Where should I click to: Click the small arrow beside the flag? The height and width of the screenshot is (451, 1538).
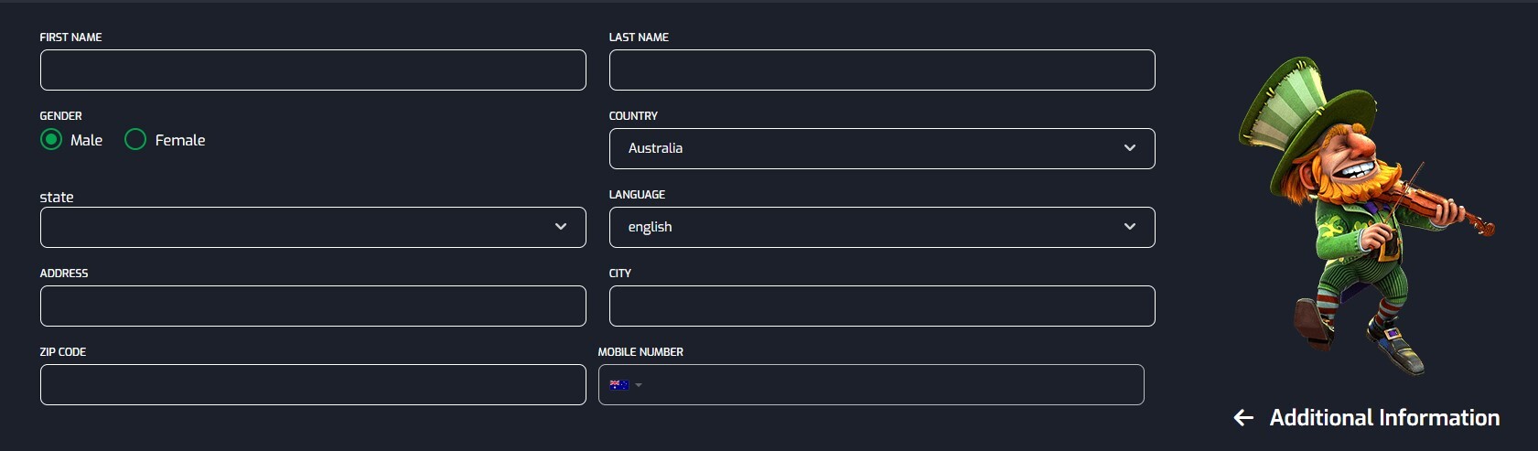click(x=639, y=385)
